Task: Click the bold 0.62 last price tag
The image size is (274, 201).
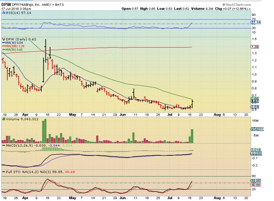Action: click(x=255, y=101)
